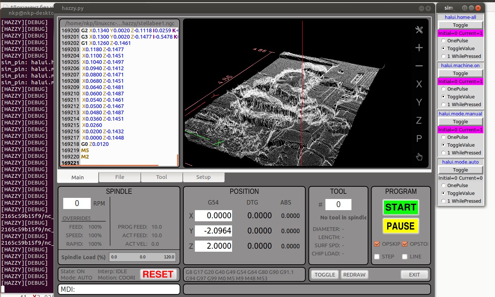Screen dimensions: 495x297
Task: Select the hand pan tool icon
Action: (419, 157)
